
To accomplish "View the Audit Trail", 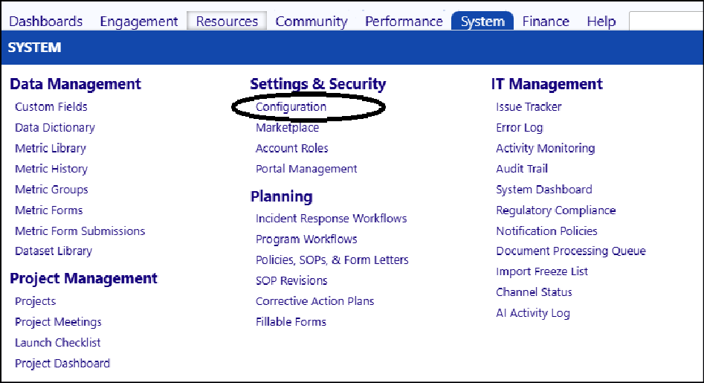I will (x=522, y=169).
